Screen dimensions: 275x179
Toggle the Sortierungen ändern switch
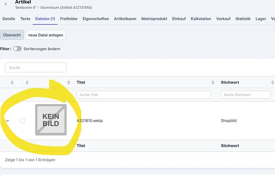(x=17, y=49)
